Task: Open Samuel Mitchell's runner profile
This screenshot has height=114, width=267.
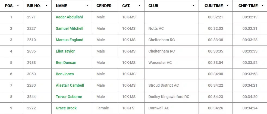Action: 70,28
